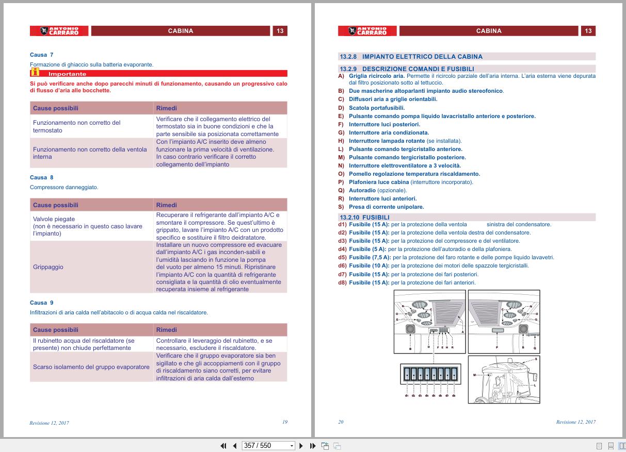The width and height of the screenshot is (626, 452).
Task: Click d4 'Fusibile (5 A)' line
Action: [x=425, y=249]
